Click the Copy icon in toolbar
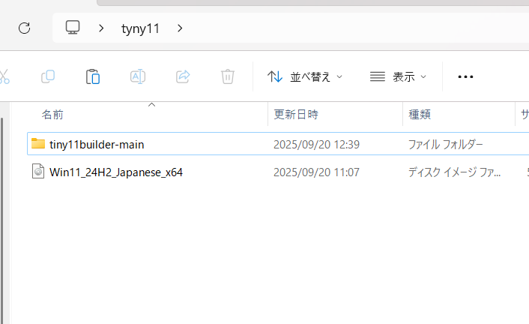 tap(48, 76)
